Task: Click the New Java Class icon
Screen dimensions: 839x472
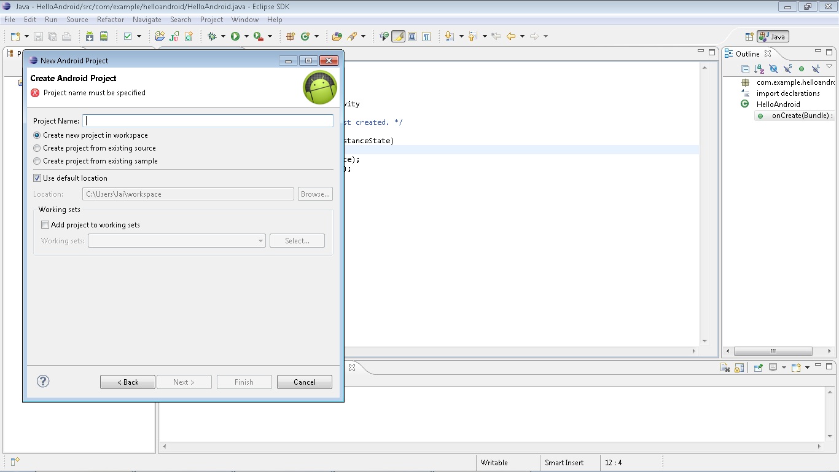Action: [305, 36]
